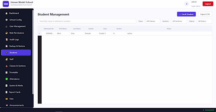Select the Timetable sidebar entry

[x=16, y=72]
